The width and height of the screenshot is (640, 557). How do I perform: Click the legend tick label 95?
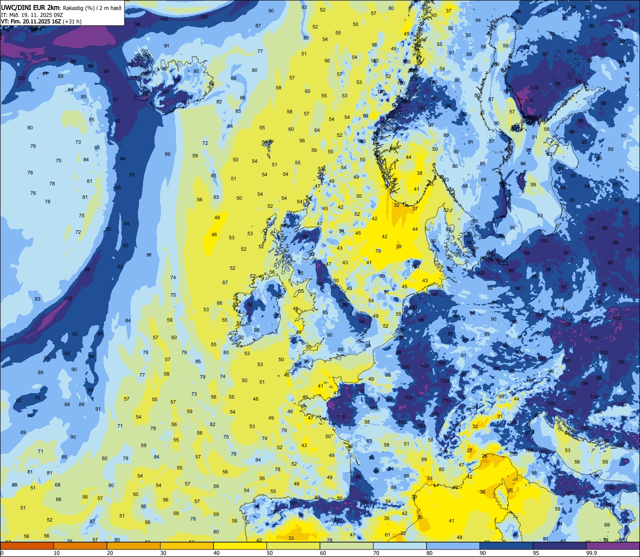[536, 553]
